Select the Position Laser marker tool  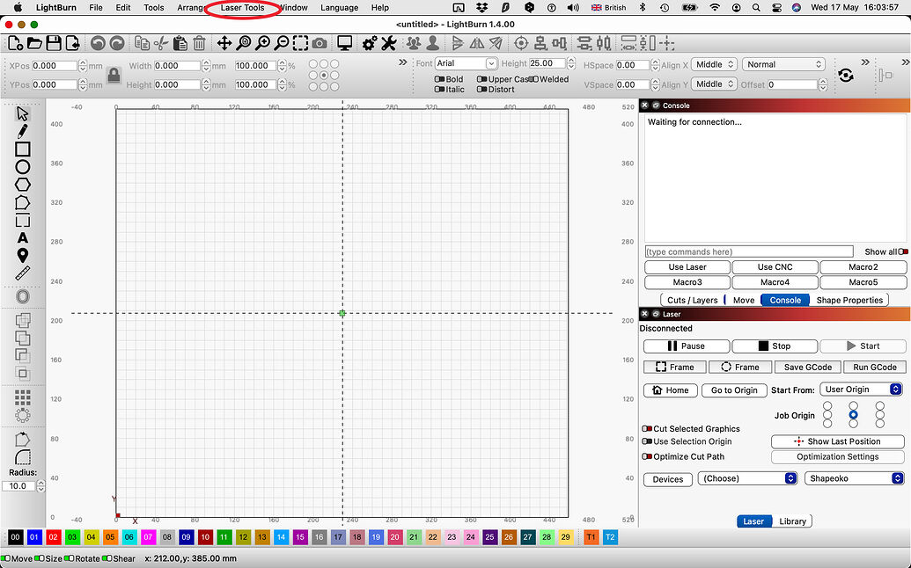23,255
